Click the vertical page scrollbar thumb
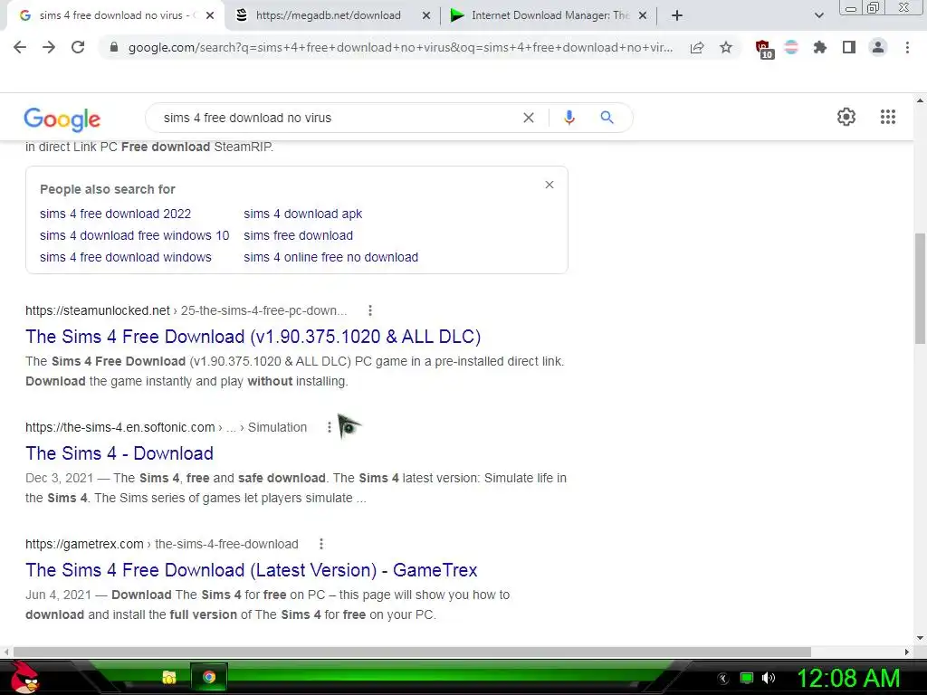This screenshot has width=927, height=695. click(x=920, y=289)
